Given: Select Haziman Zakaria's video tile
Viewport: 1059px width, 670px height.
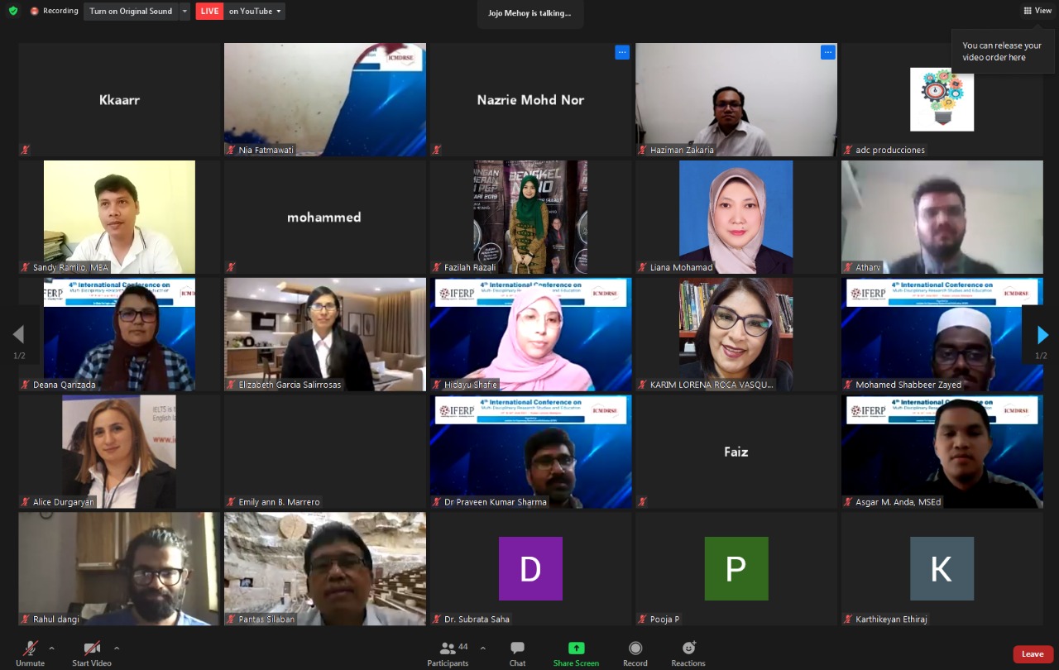Looking at the screenshot, I should pyautogui.click(x=736, y=99).
